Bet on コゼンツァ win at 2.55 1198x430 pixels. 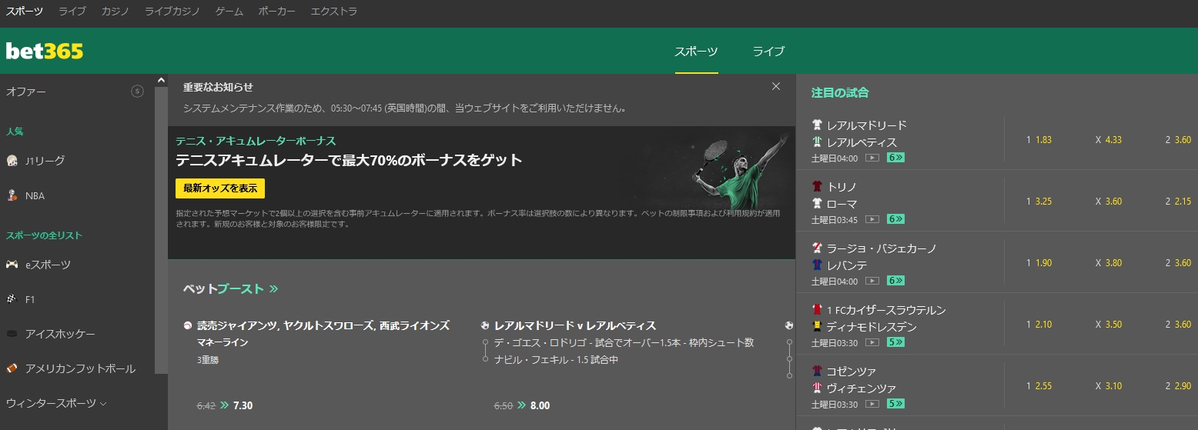pyautogui.click(x=1039, y=386)
